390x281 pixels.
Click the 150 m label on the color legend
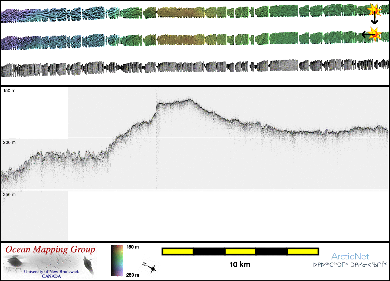(133, 247)
